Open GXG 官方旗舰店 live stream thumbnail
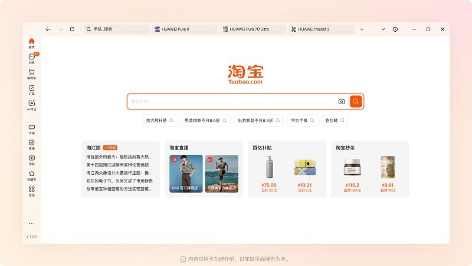472x266 pixels. 186,174
